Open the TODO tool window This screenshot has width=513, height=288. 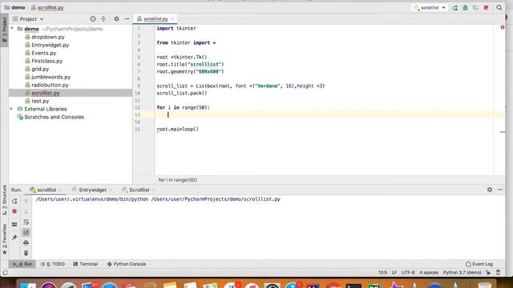[x=53, y=264]
